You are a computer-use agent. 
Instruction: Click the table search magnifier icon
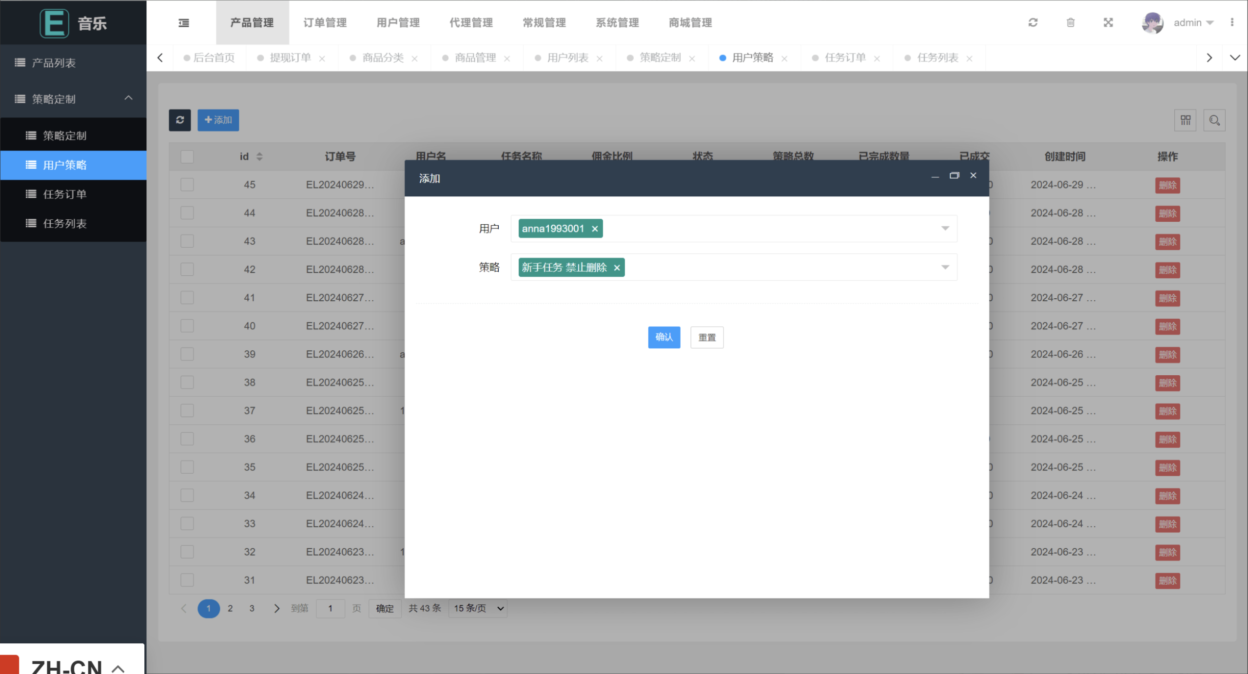click(1214, 120)
